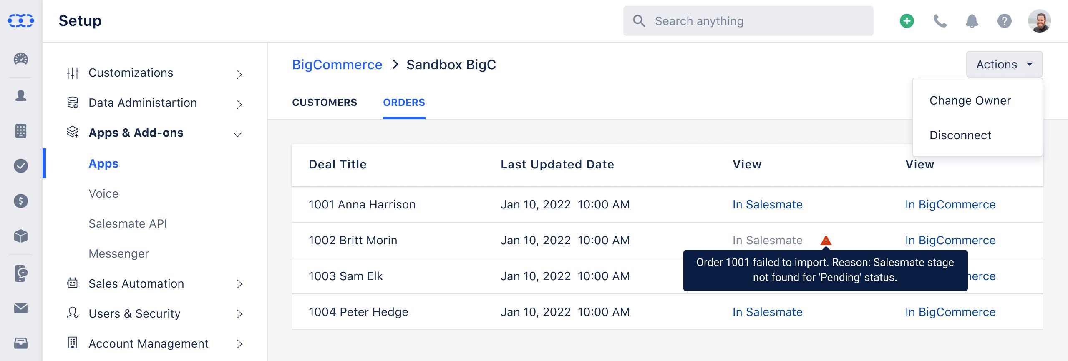Screen dimensions: 1068x361
Task: Switch to the CUSTOMERS tab
Action: pyautogui.click(x=325, y=103)
